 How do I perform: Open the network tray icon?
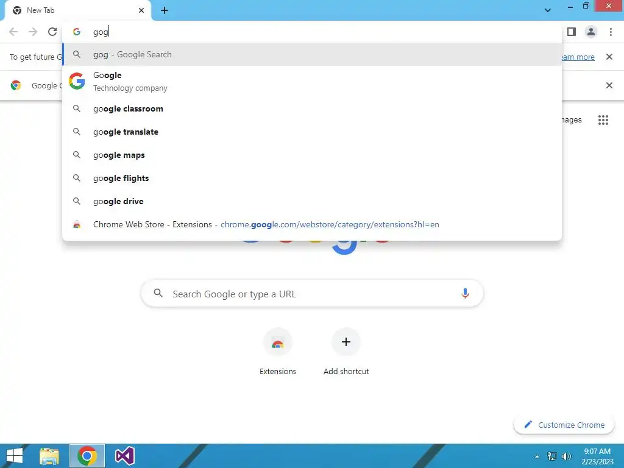point(552,456)
